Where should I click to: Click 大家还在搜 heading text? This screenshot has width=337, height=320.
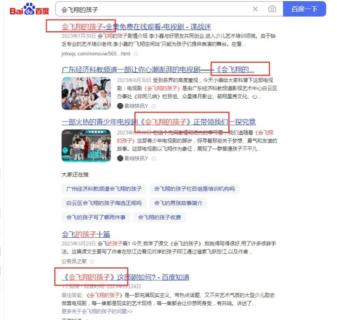click(75, 175)
